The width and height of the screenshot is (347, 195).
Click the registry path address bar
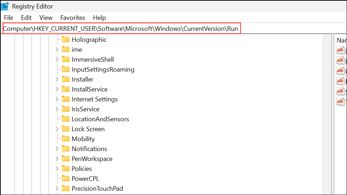pyautogui.click(x=121, y=29)
